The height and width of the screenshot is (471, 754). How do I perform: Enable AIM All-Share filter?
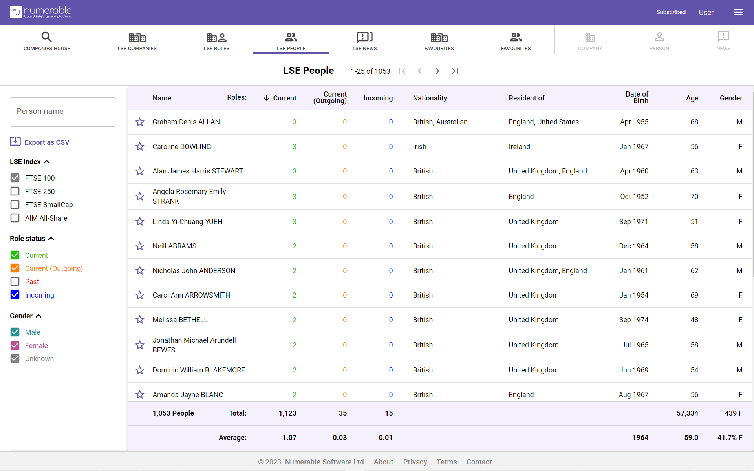pos(15,218)
